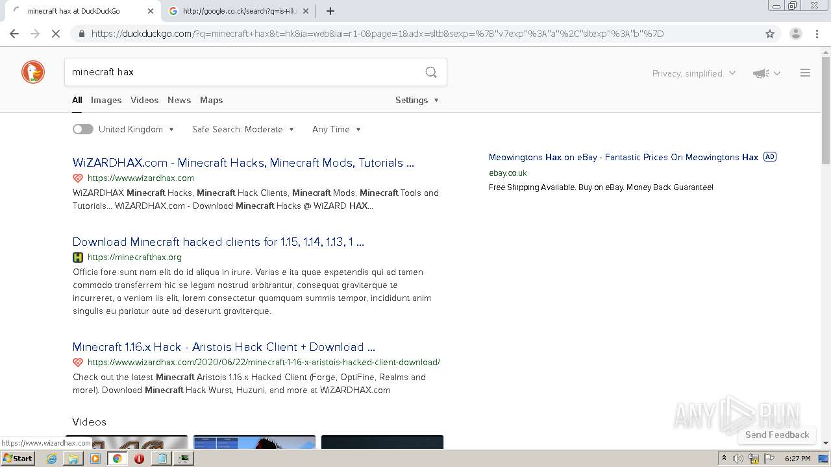Switch to the Maps tab

coord(211,100)
